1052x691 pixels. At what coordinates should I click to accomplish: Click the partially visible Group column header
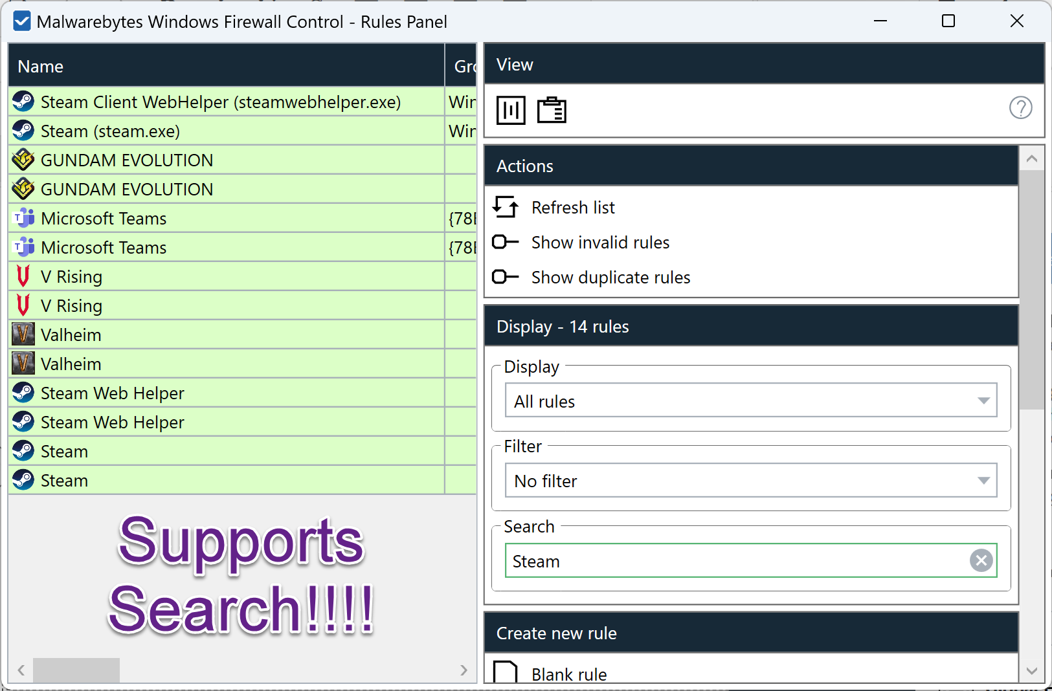pos(461,66)
